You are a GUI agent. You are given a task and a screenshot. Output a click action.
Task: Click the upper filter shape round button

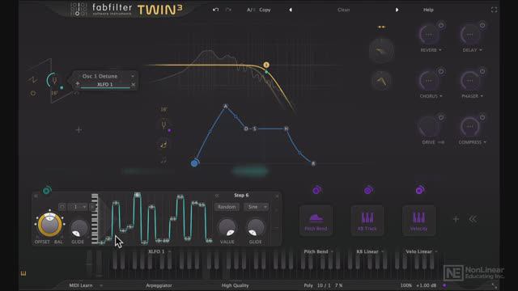pos(381,51)
